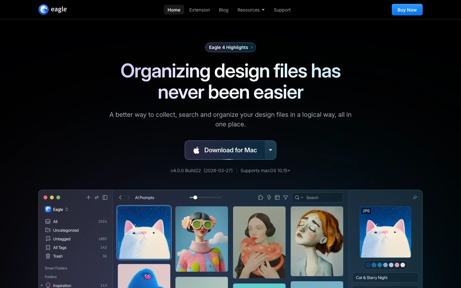Click the layout view icon in toolbar
This screenshot has height=288, width=461.
point(277,197)
